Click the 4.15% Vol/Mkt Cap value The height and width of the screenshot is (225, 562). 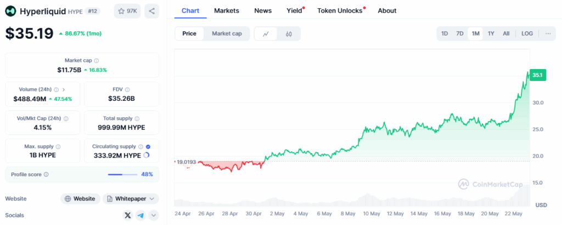[43, 128]
